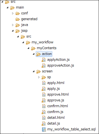Select the apply.js file name

click(53, 89)
